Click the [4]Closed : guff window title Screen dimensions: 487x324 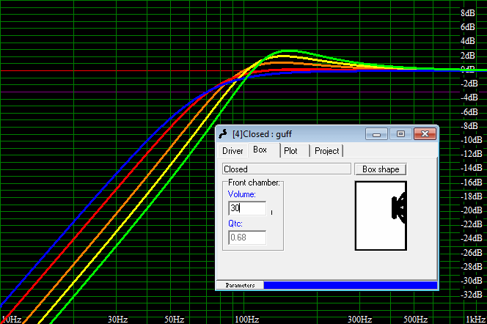click(262, 134)
